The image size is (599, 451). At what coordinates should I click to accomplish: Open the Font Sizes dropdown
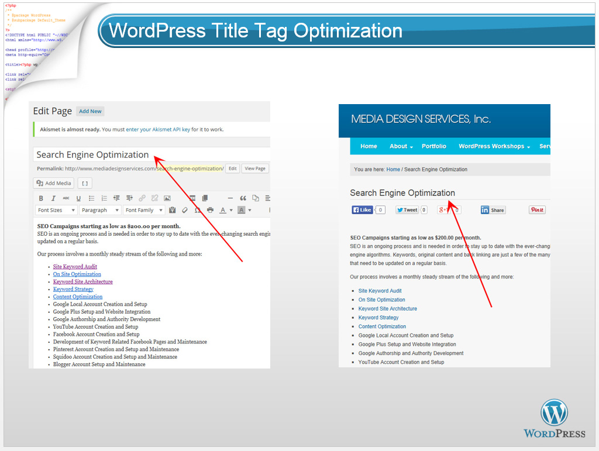(57, 210)
